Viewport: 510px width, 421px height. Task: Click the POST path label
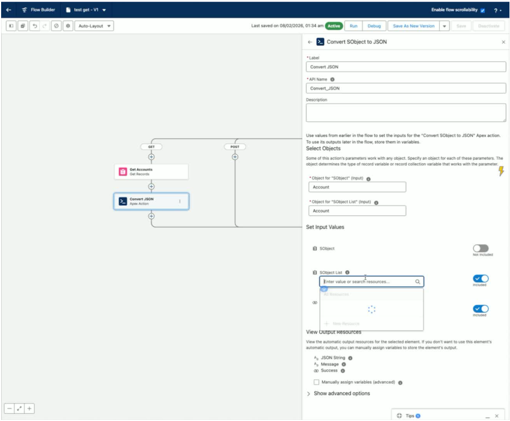tap(235, 147)
